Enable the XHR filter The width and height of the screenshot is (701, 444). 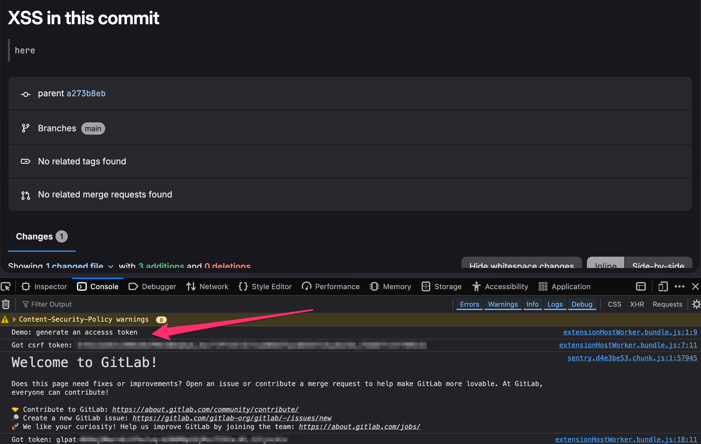point(637,304)
